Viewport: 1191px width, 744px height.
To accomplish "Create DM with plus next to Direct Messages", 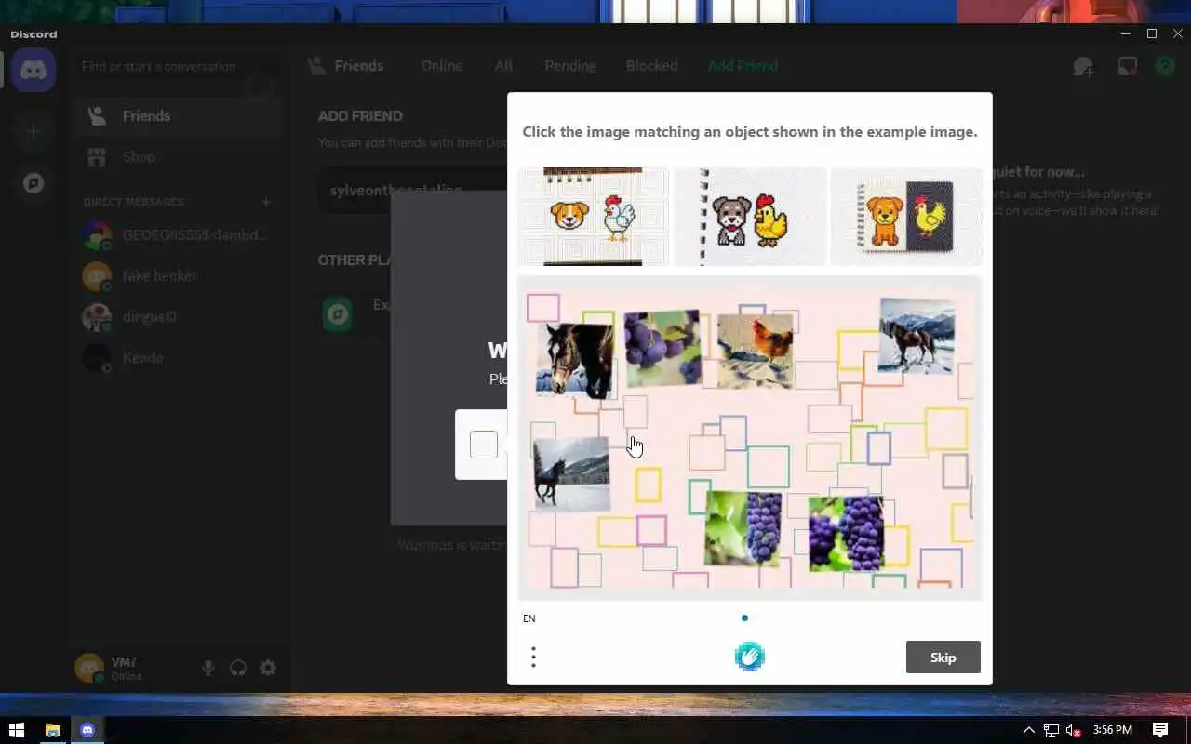I will point(266,202).
